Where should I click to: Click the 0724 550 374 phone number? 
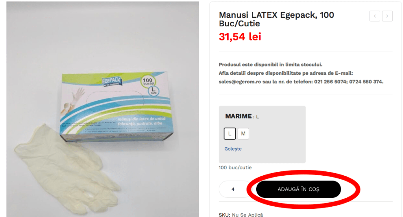coord(366,82)
